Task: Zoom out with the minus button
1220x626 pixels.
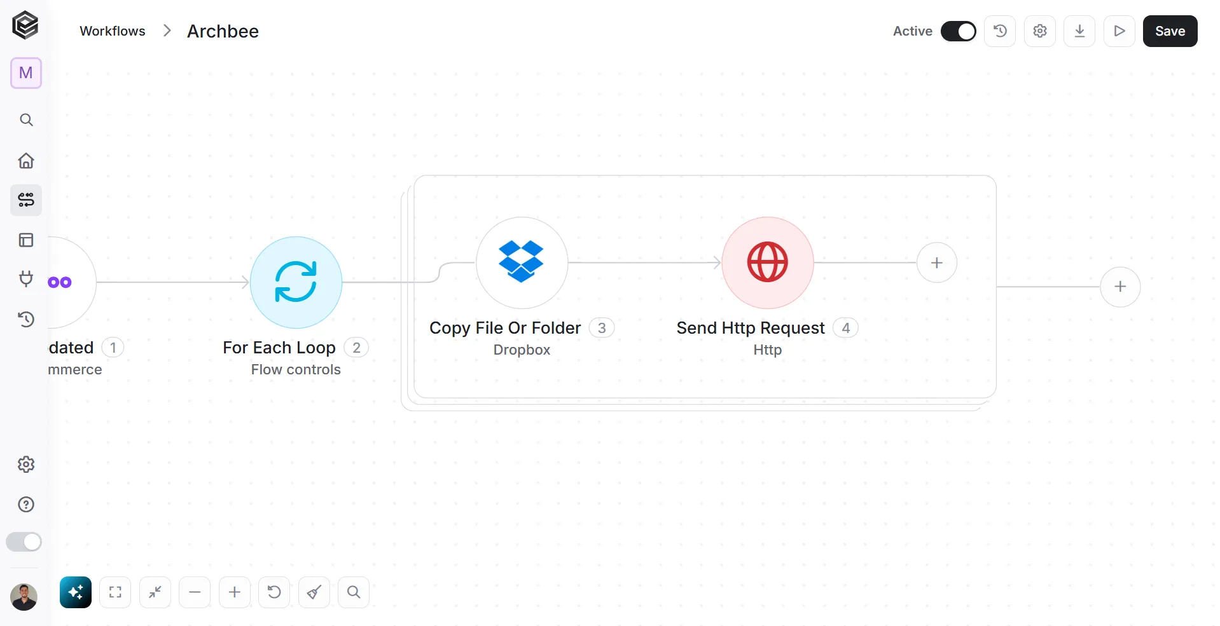Action: pos(195,592)
